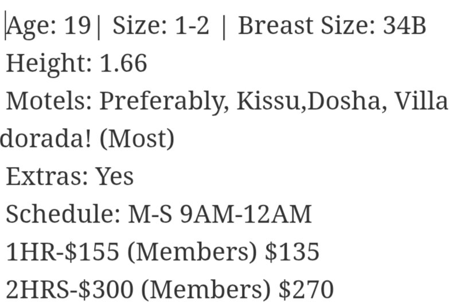The height and width of the screenshot is (302, 449).
Task: Click the "Yes" value after Extras
Action: click(x=115, y=177)
